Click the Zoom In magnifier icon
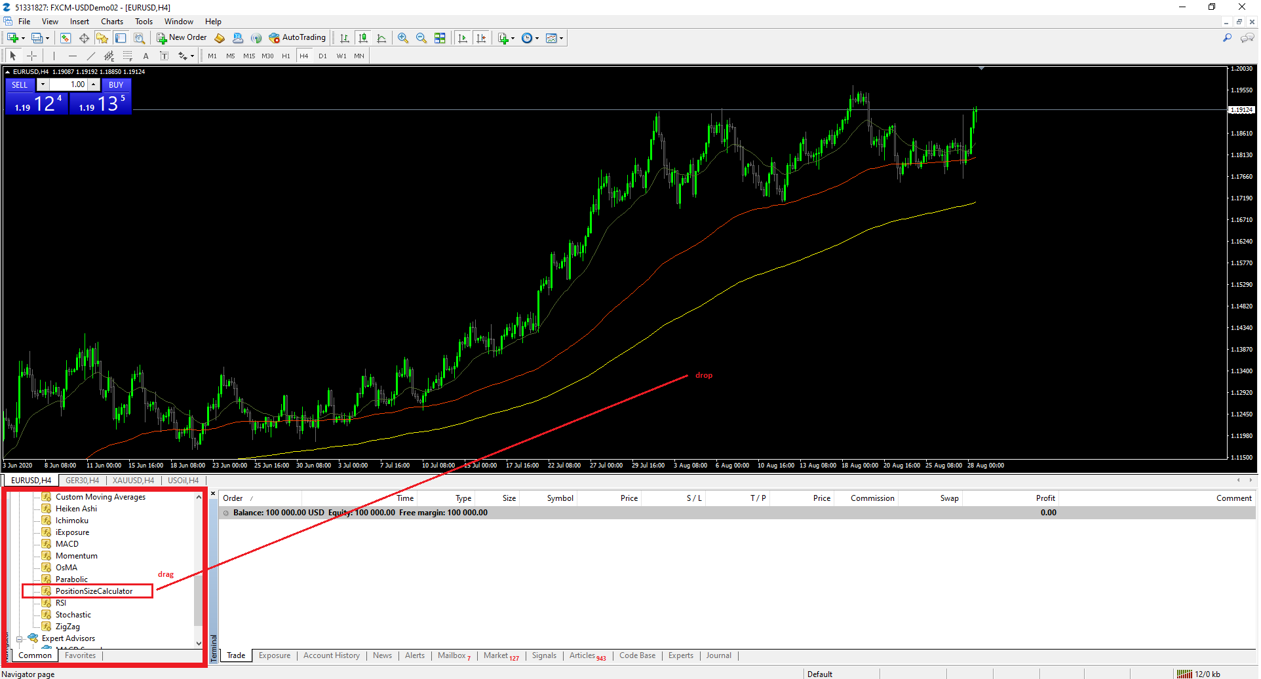 pos(402,38)
